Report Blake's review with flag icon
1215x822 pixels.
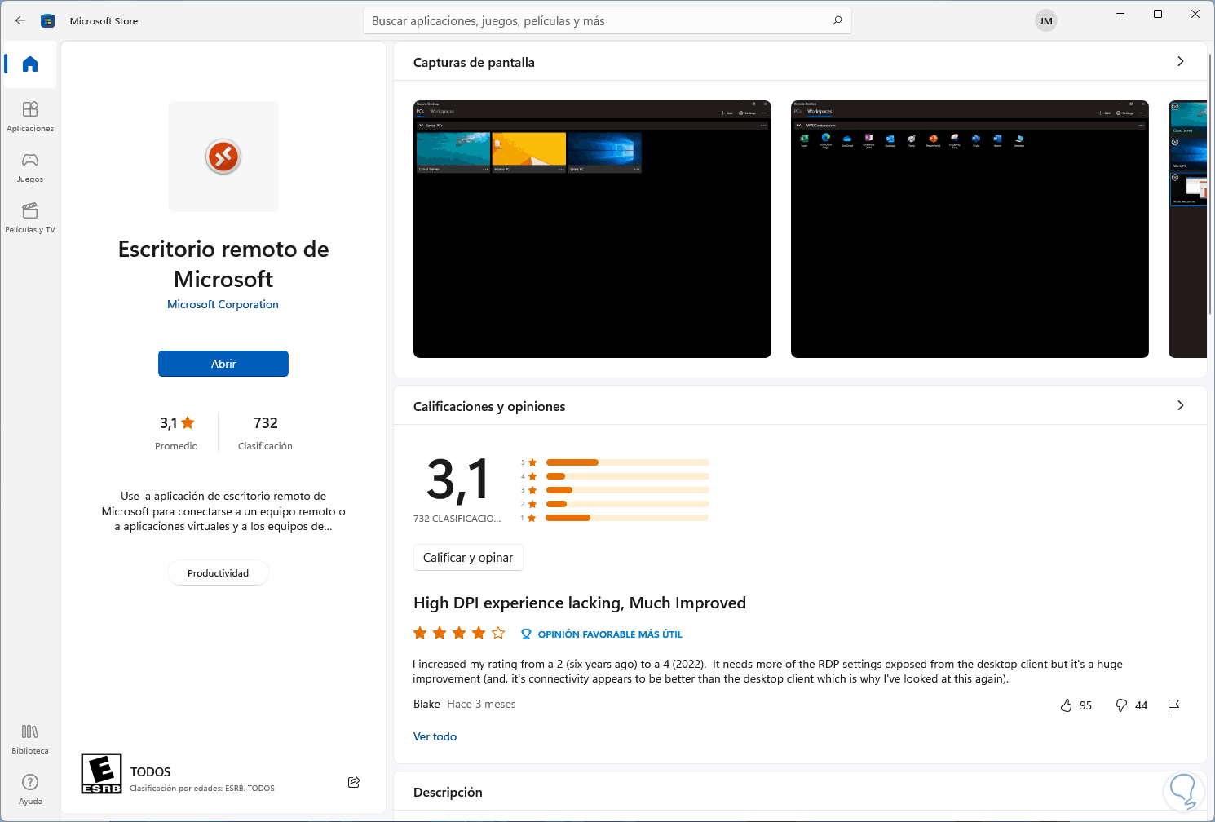(1173, 705)
